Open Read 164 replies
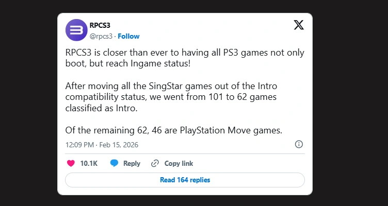This screenshot has height=206, width=388. (185, 180)
